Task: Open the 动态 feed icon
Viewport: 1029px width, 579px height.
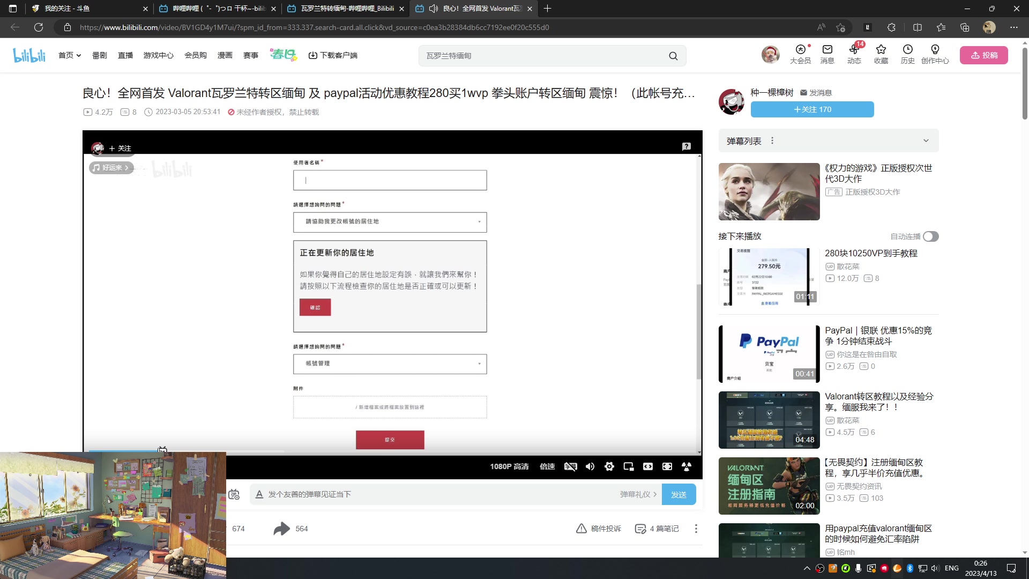Action: click(854, 55)
